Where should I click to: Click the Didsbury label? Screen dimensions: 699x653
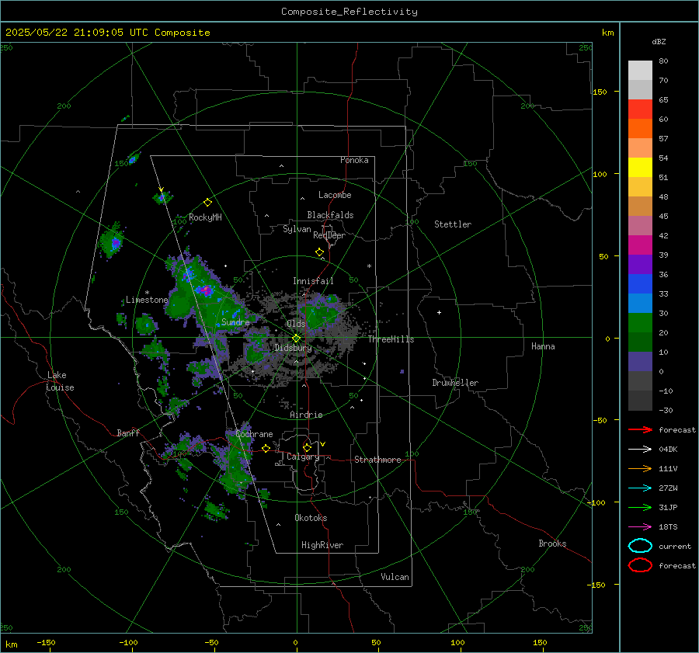pyautogui.click(x=294, y=348)
